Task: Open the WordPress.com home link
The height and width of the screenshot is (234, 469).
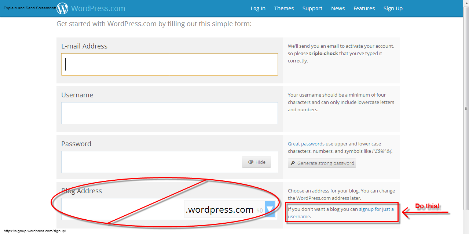Action: pos(98,8)
